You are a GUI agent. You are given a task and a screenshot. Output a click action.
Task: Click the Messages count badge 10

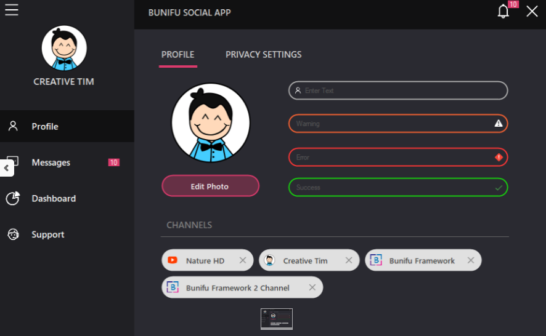(x=113, y=162)
